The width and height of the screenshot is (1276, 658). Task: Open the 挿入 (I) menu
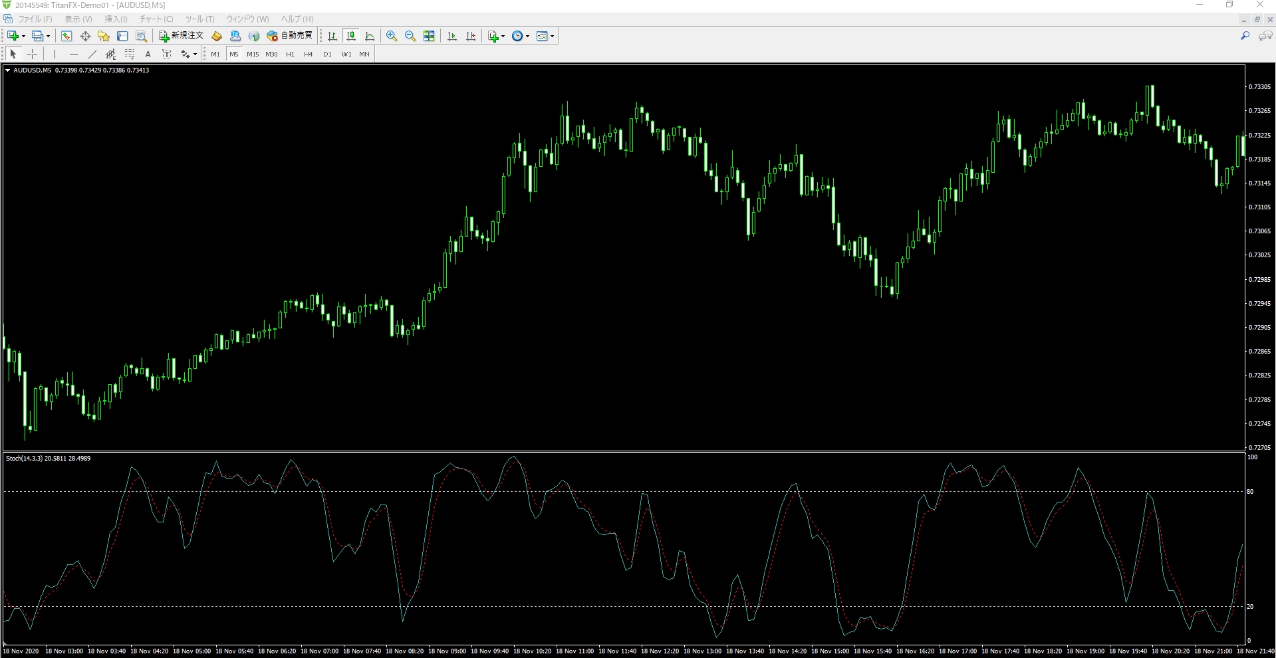click(x=116, y=19)
